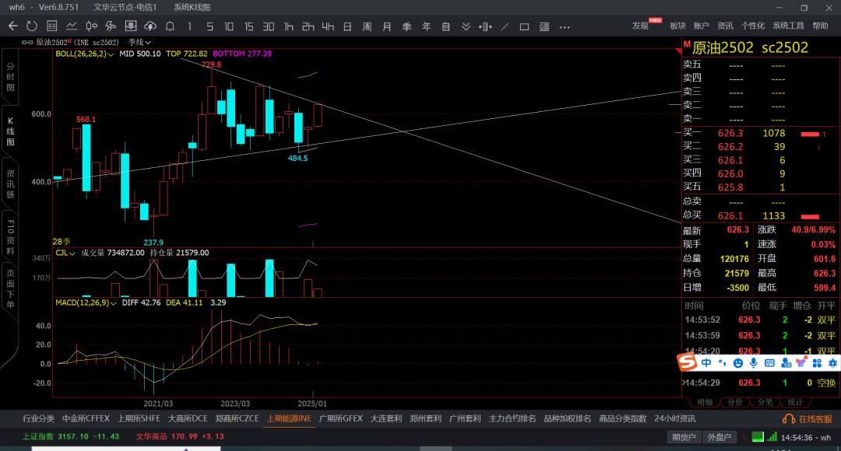Open the 资讯链 side tab

(10, 184)
